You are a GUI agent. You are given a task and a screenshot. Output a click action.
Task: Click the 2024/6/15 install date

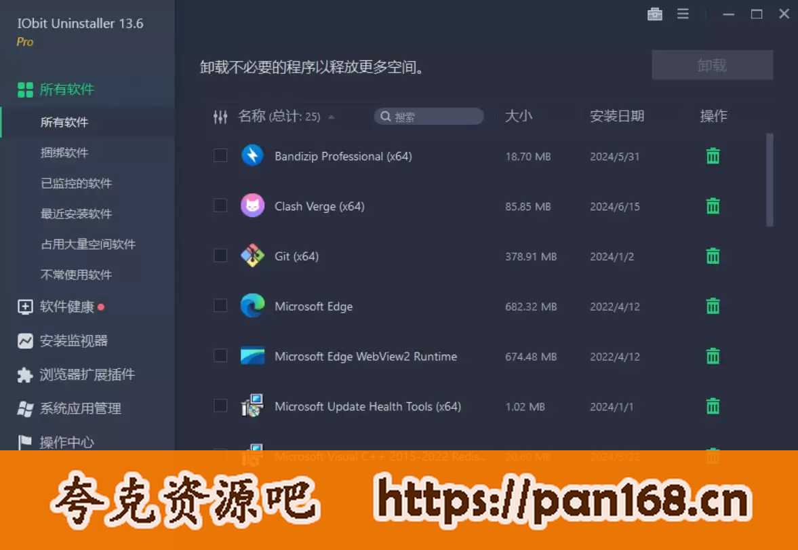(614, 207)
